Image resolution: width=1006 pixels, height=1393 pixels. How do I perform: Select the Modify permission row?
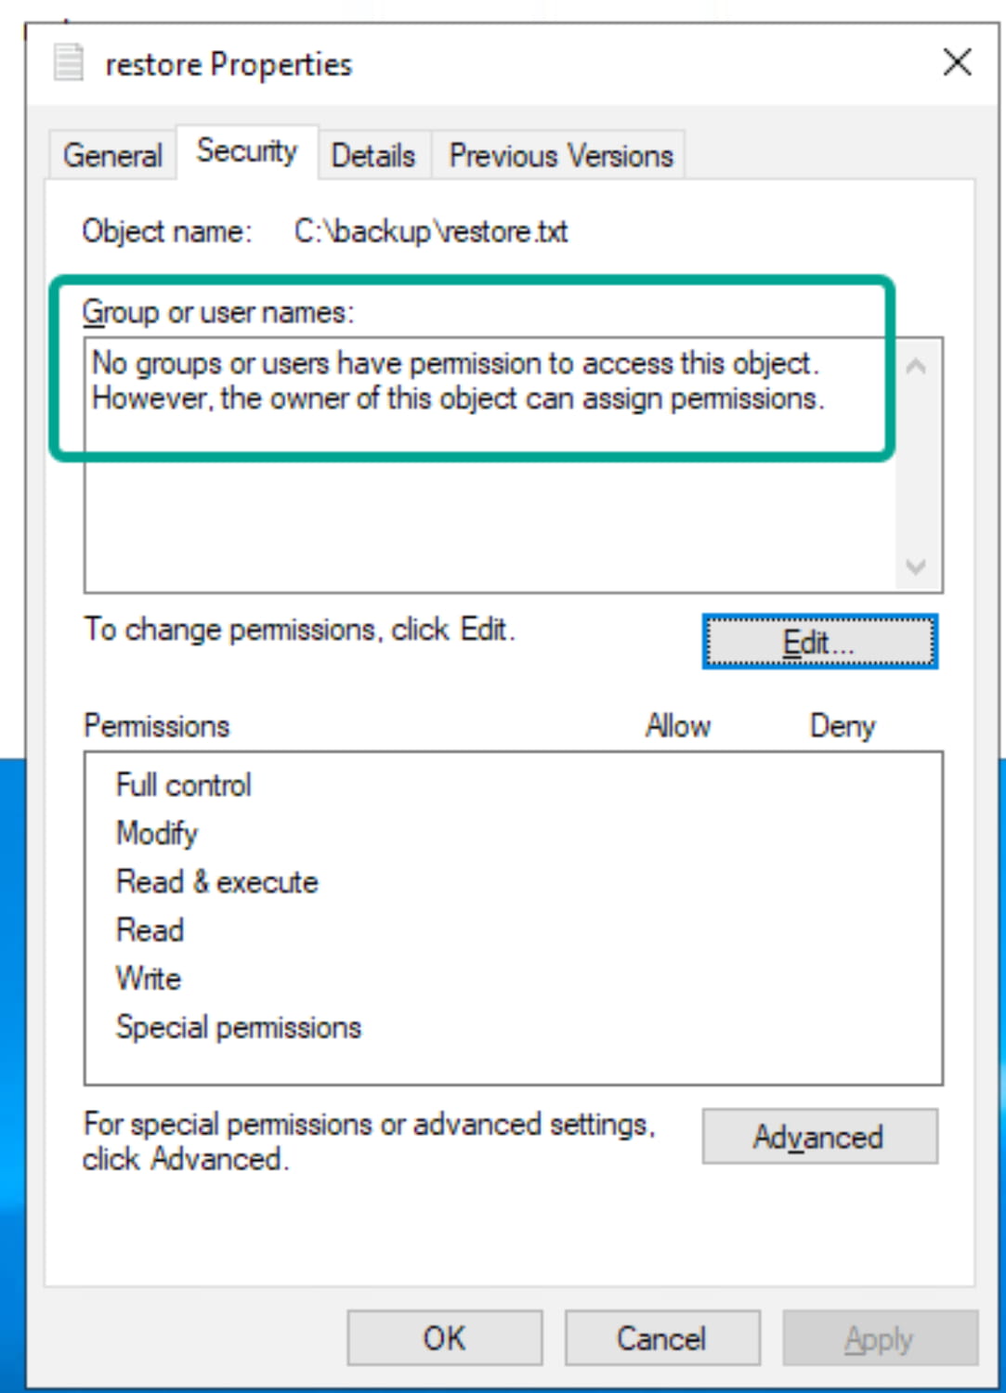pos(157,833)
